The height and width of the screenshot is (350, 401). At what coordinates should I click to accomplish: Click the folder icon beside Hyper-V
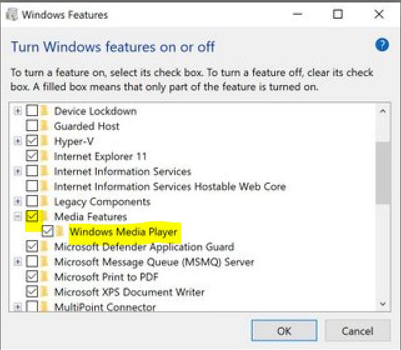click(45, 141)
